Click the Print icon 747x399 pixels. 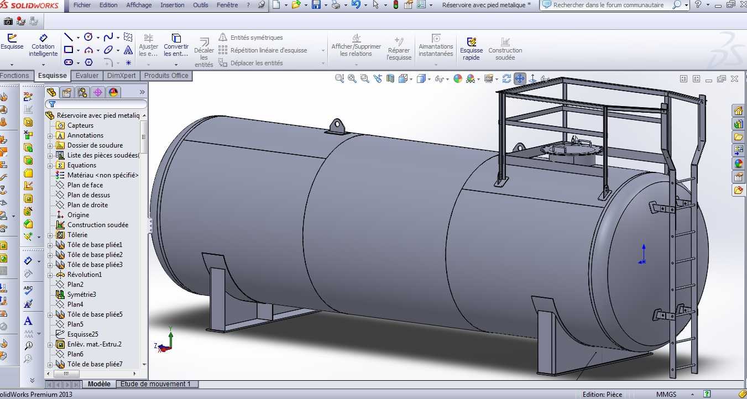point(335,5)
